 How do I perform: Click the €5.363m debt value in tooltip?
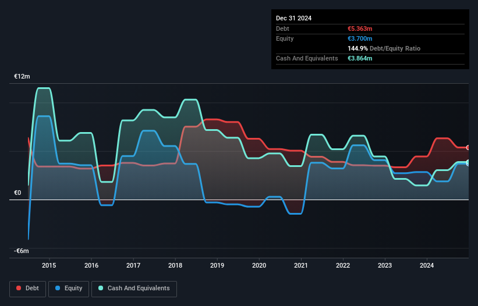(x=360, y=29)
